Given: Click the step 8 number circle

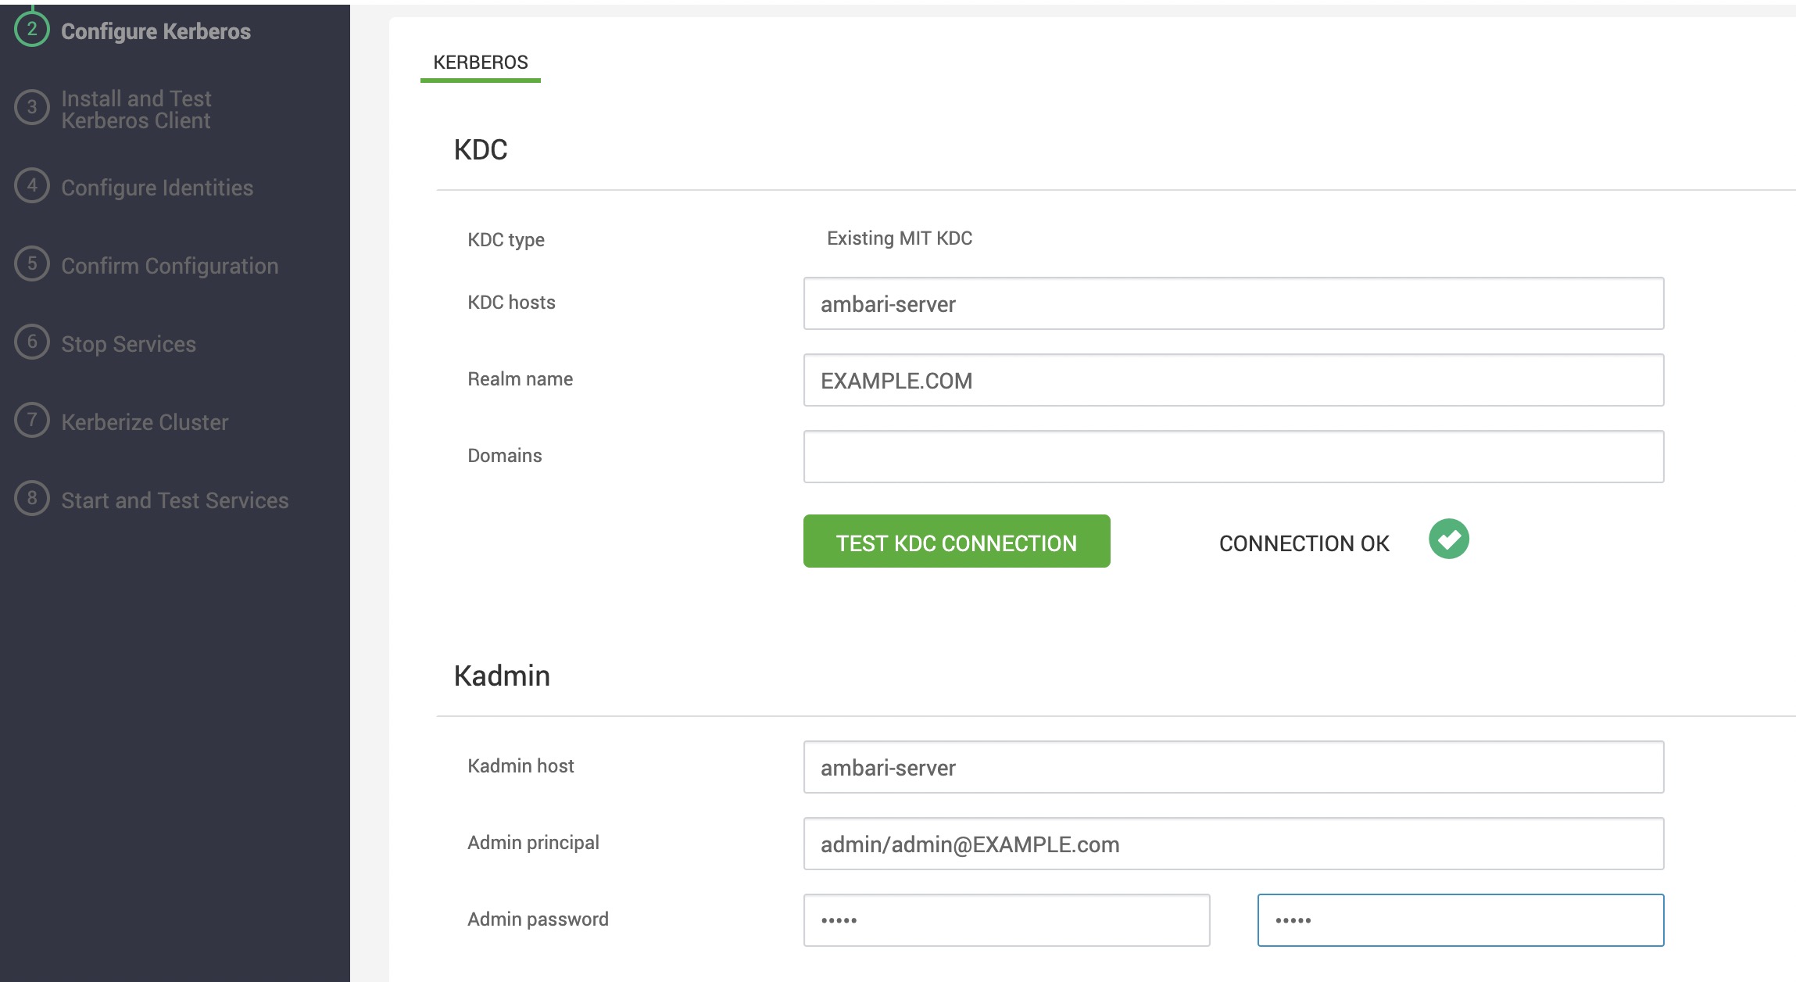Looking at the screenshot, I should click(x=31, y=499).
